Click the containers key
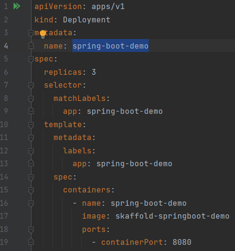 tap(87, 190)
